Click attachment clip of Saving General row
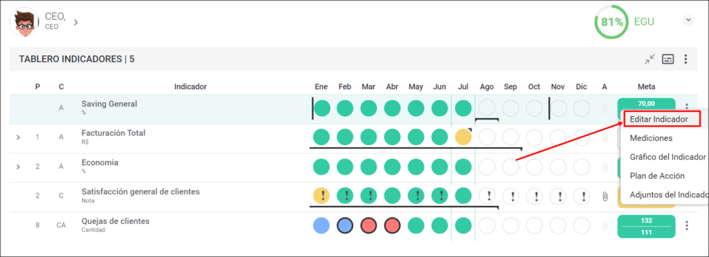Screen dimensions: 709x257 tap(604, 108)
